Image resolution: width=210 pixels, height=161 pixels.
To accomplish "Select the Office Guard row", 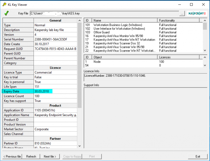I will pos(143,32).
